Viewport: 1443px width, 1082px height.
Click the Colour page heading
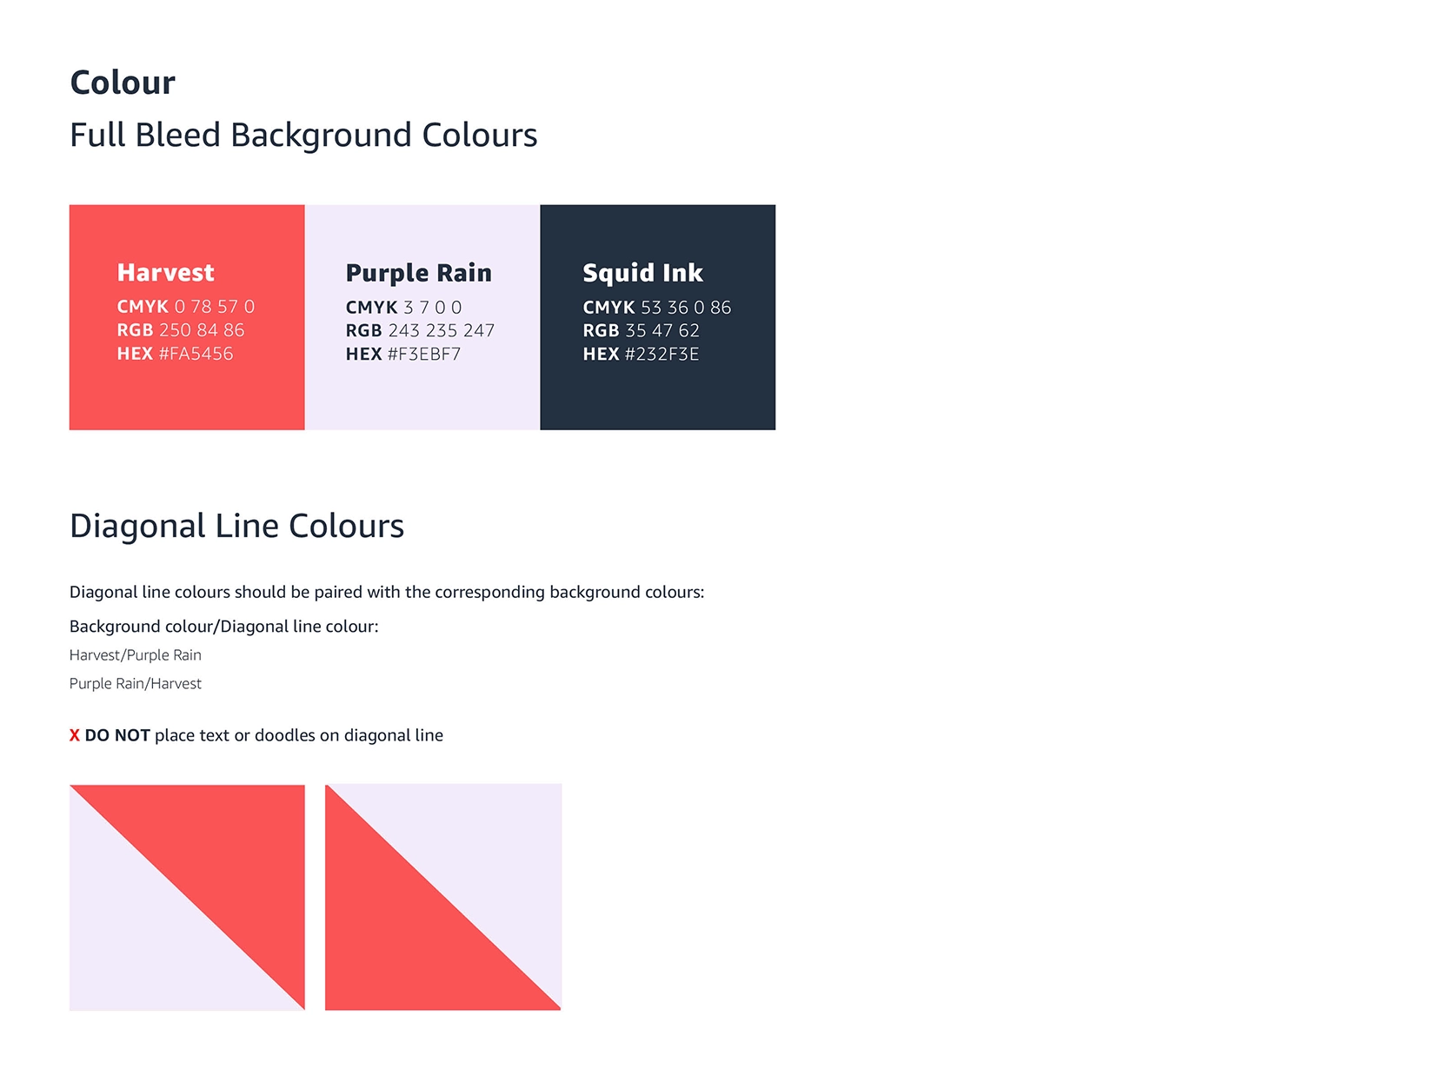[x=123, y=83]
